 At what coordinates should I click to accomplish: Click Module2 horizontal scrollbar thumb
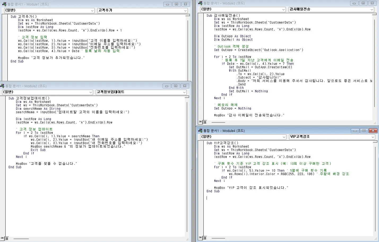point(21,239)
